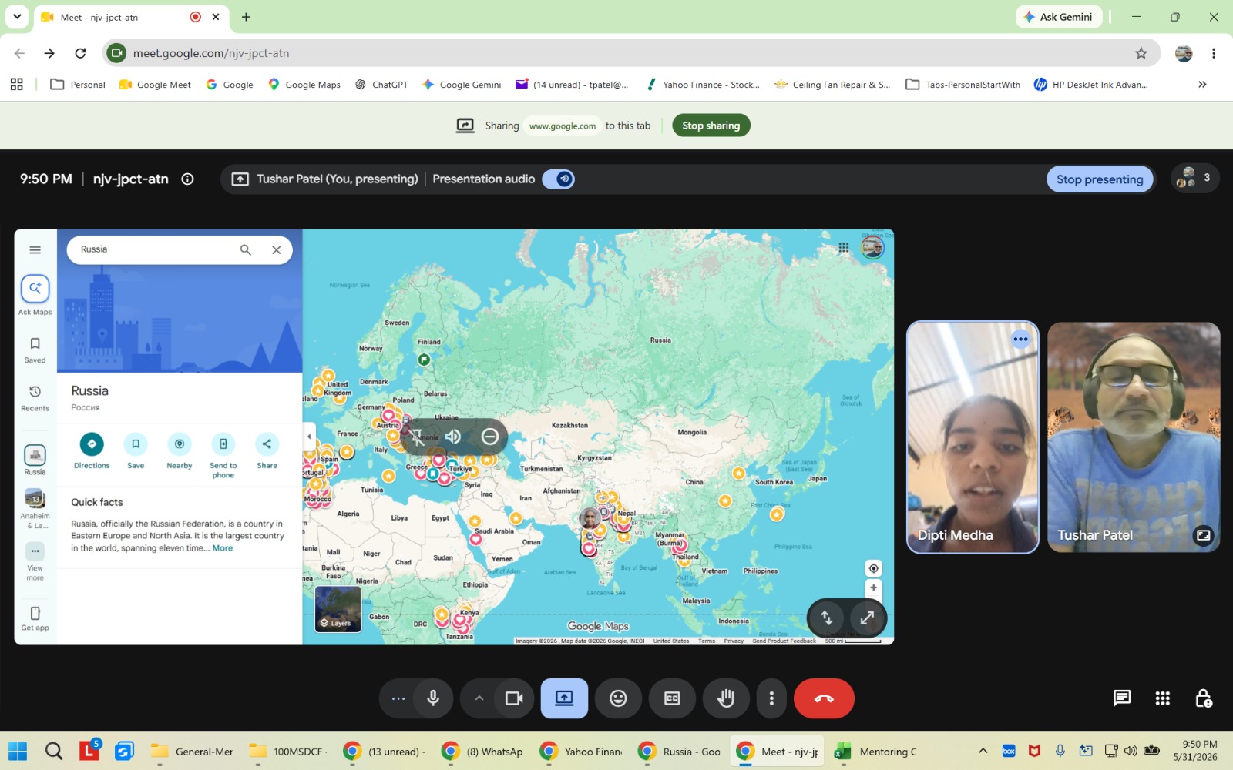Screen dimensions: 1233x770
Task: Open chat with everyone in Meet
Action: (x=1122, y=698)
